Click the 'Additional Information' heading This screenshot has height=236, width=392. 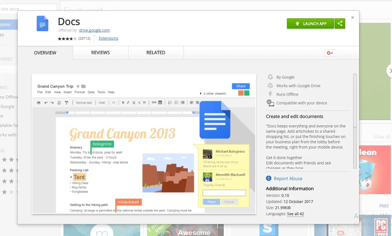[x=290, y=189]
